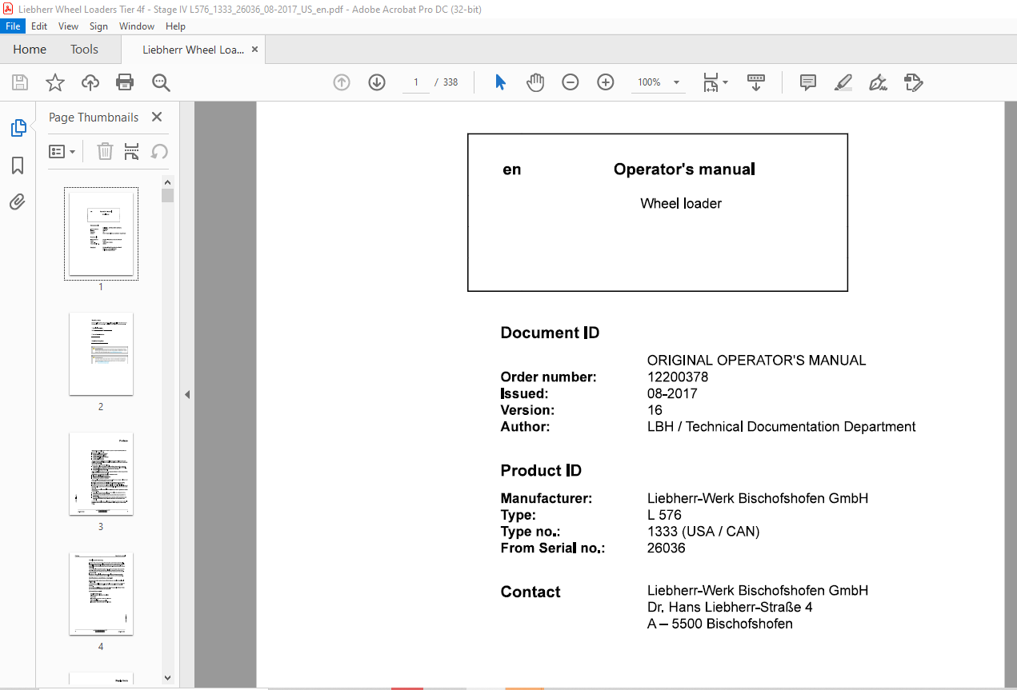Click issued date '08-2017'
Viewport: 1017px width, 690px height.
(x=672, y=393)
